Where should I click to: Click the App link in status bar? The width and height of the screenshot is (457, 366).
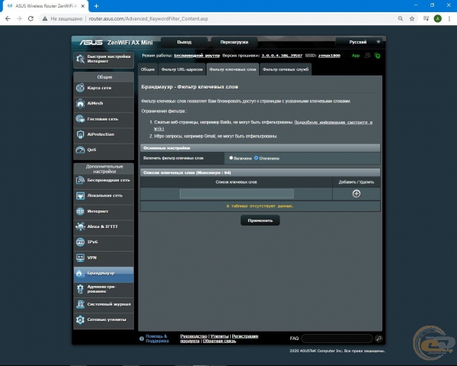click(356, 56)
